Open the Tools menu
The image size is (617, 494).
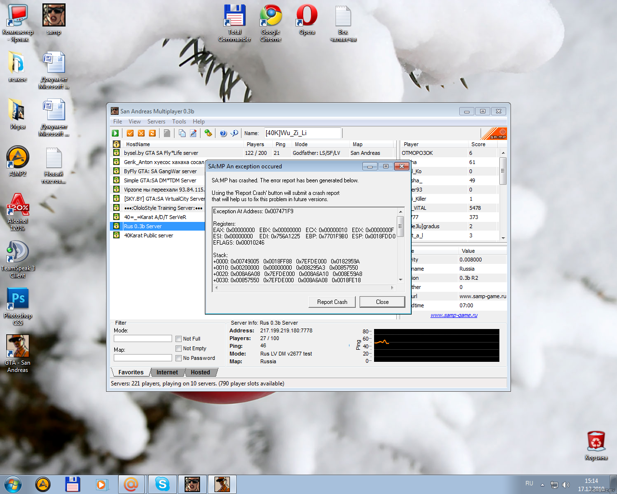tap(179, 122)
